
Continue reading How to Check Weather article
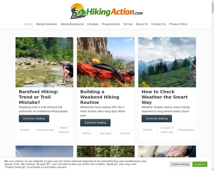coord(157,118)
